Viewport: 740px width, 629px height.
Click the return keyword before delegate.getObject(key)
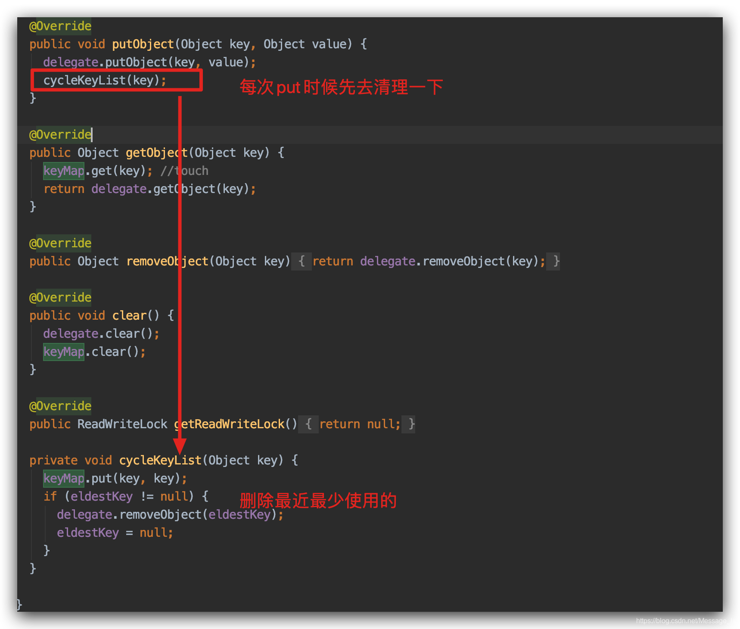coord(64,189)
